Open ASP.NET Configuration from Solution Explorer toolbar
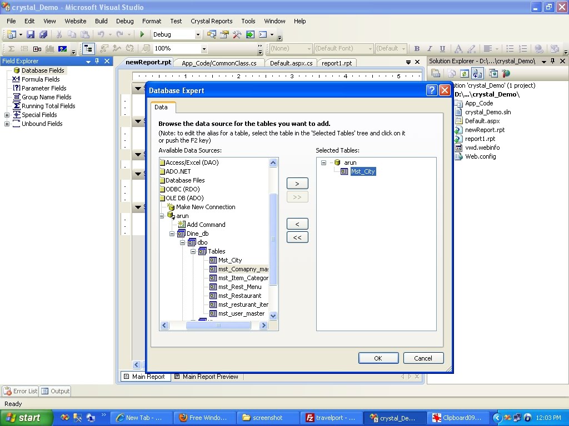The width and height of the screenshot is (569, 426). [x=506, y=73]
